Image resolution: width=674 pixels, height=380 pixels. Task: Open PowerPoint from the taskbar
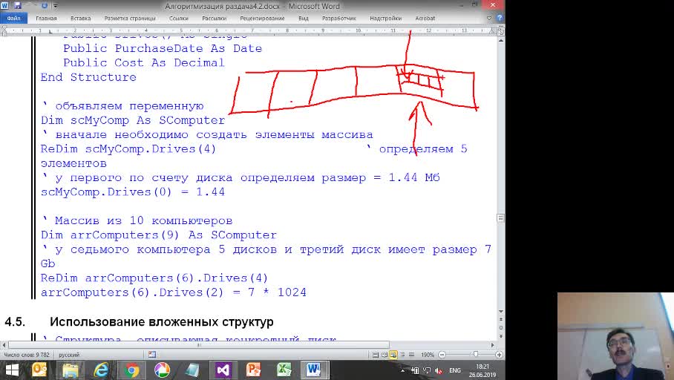click(x=253, y=370)
